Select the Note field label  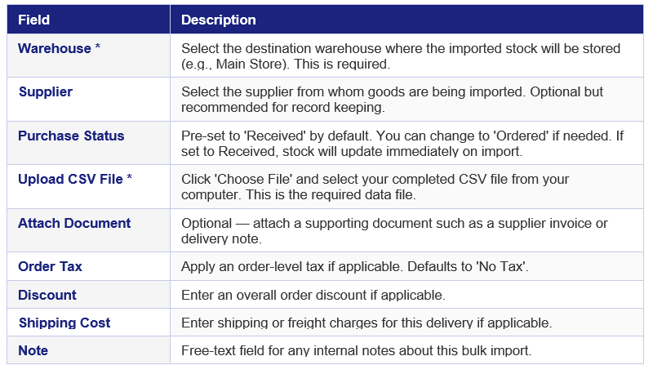[33, 350]
